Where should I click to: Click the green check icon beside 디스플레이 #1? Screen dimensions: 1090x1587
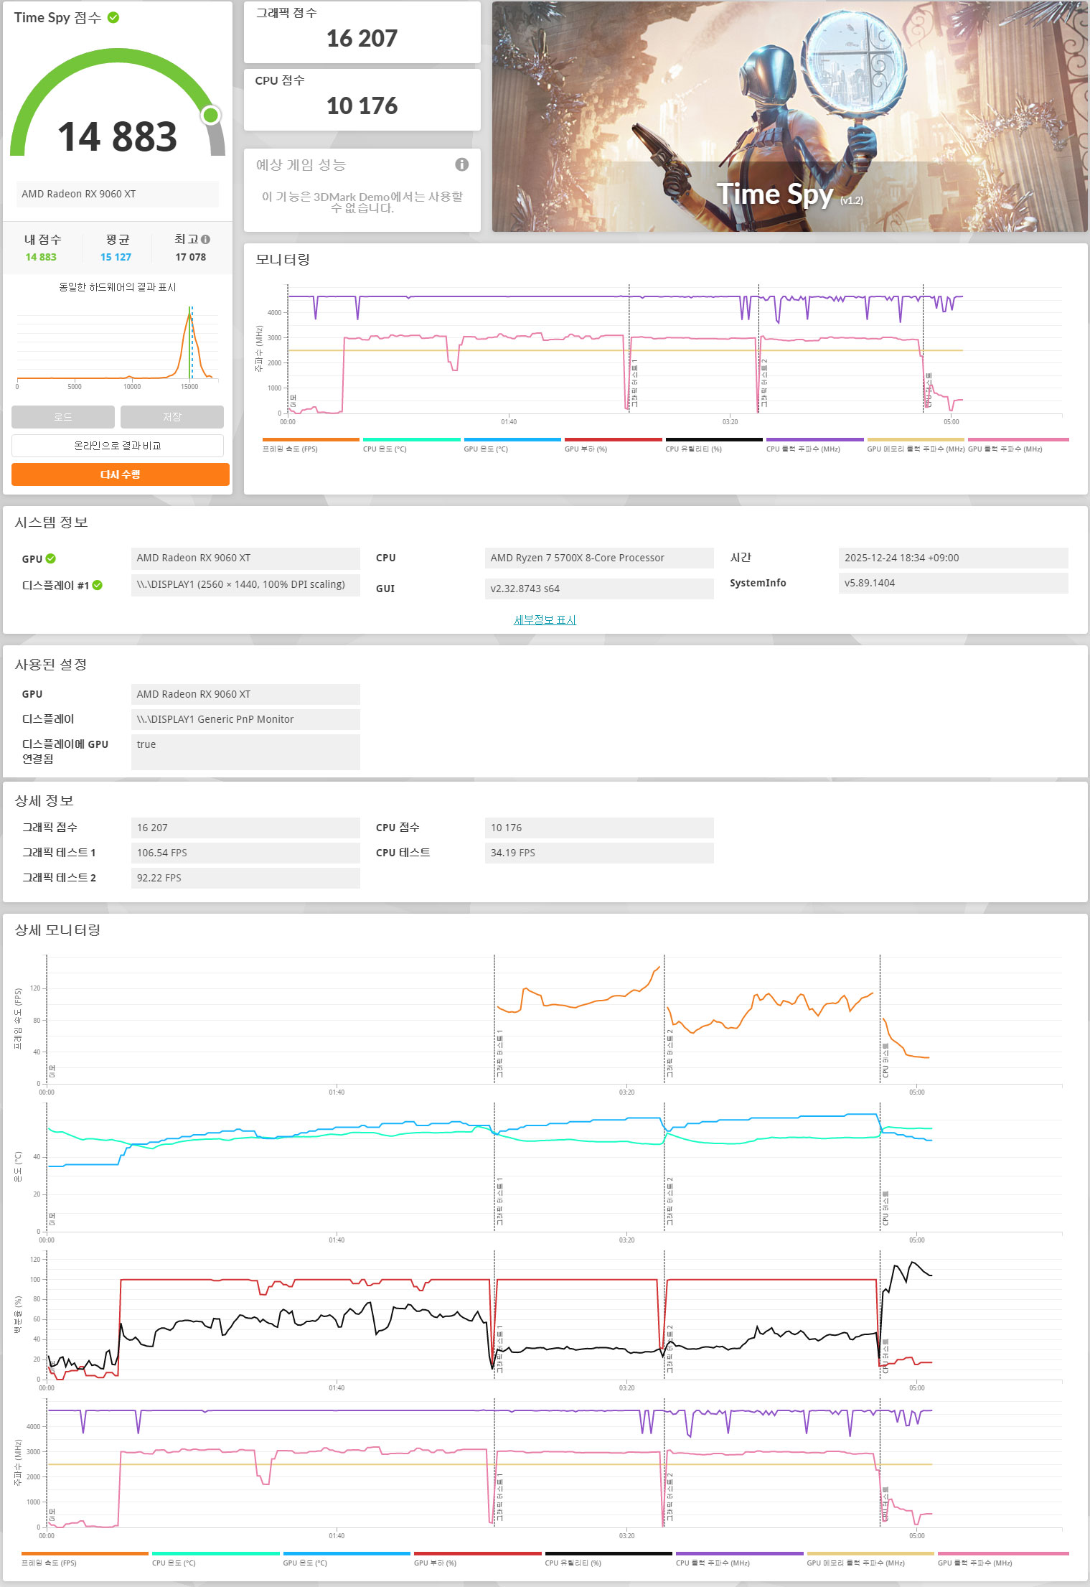click(x=98, y=585)
